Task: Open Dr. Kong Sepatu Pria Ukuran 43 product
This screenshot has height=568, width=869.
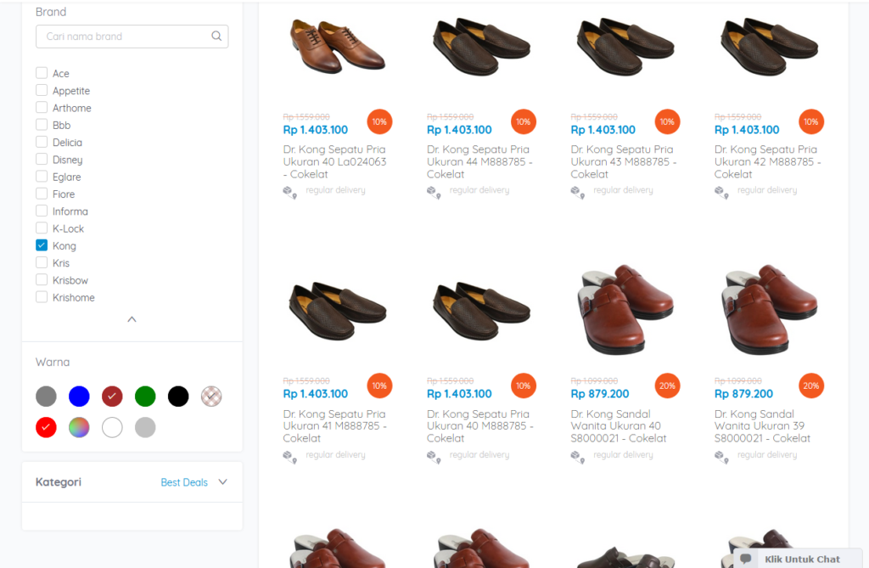Action: click(624, 161)
